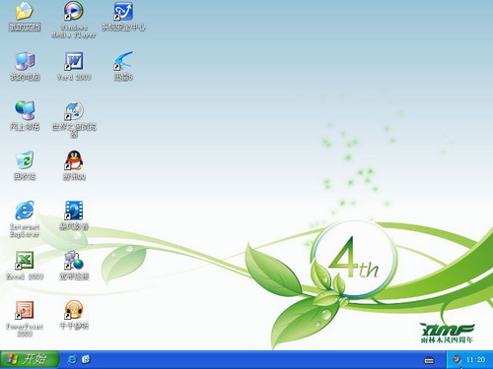The image size is (493, 369).
Task: Select the 宽带连接 broadband connection shortcut
Action: tap(74, 266)
